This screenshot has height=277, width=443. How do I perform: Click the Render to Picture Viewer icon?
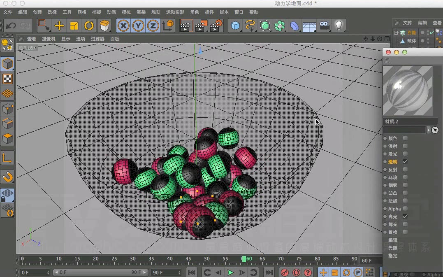tap(201, 26)
